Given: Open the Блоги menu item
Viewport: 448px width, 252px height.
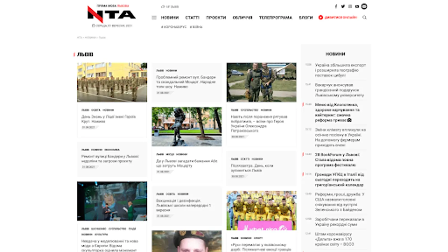Looking at the screenshot, I should pyautogui.click(x=306, y=18).
